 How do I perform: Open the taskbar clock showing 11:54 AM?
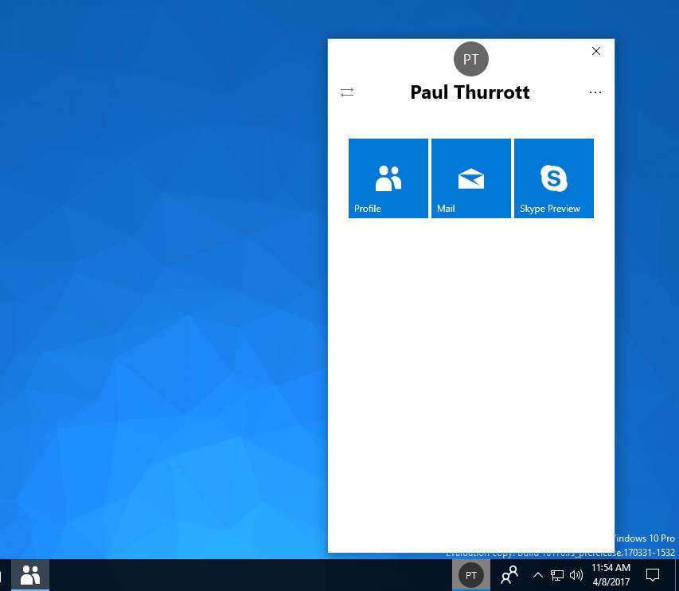(x=611, y=575)
